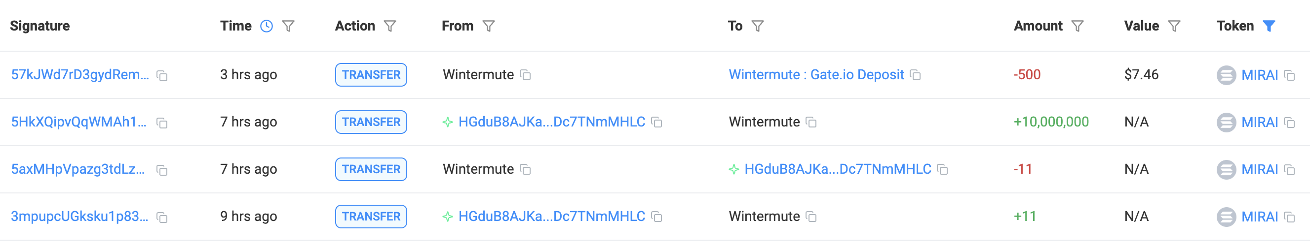Toggle time format with clock icon

pyautogui.click(x=267, y=26)
